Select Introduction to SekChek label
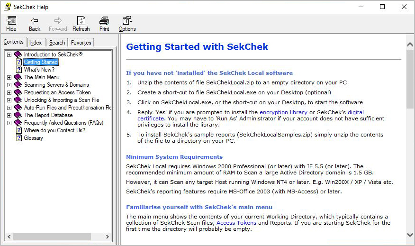The height and width of the screenshot is (246, 415). [53, 55]
